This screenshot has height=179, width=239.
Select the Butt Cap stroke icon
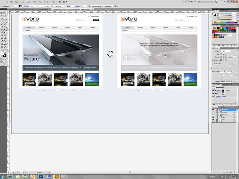[221, 54]
